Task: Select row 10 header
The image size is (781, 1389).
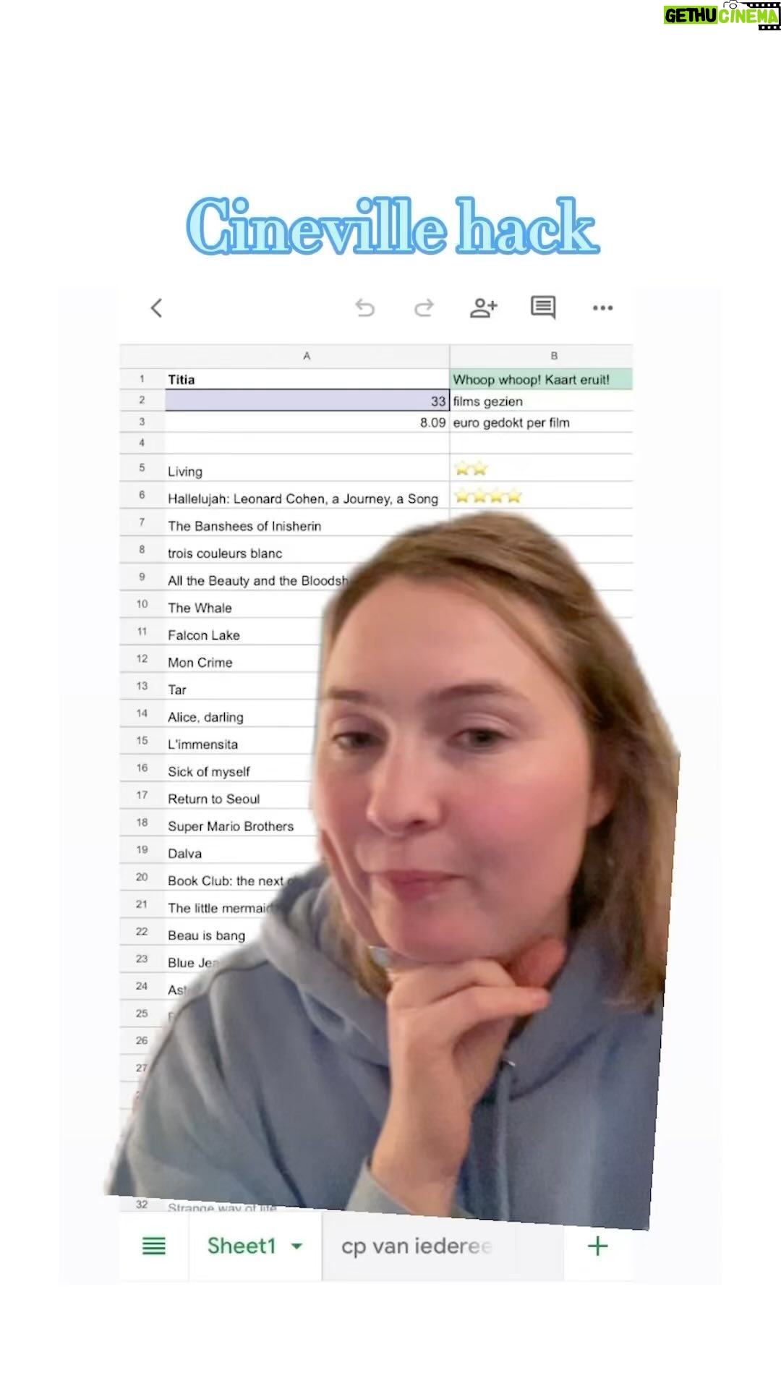Action: click(142, 605)
